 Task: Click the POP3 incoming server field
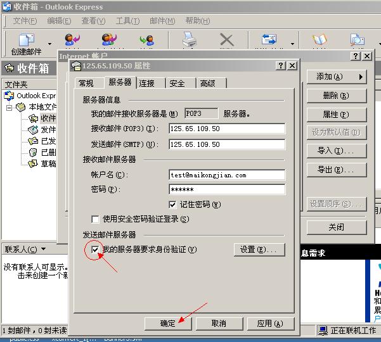[x=227, y=129]
